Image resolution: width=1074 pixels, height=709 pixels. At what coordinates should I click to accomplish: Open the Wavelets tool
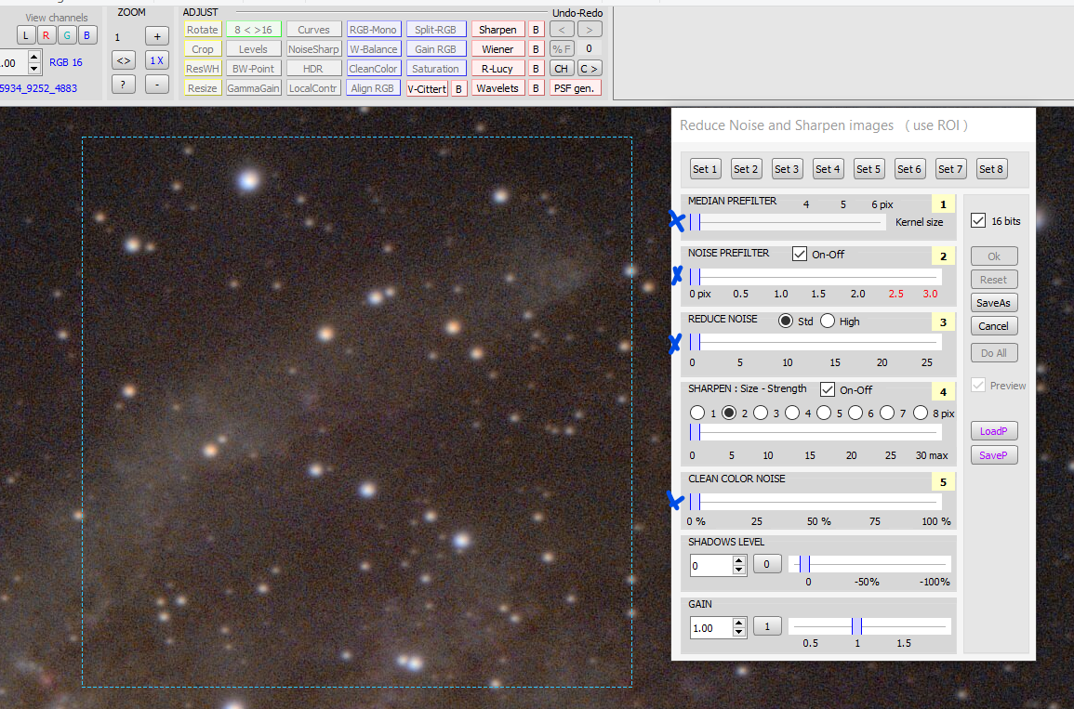[x=498, y=88]
